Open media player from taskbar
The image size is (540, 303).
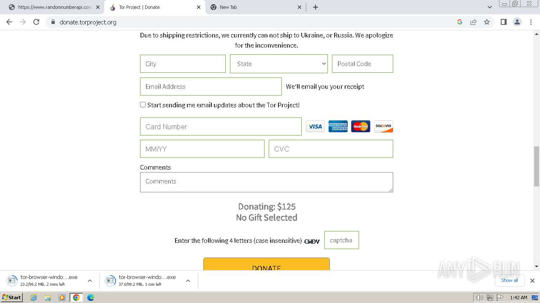tap(62, 298)
